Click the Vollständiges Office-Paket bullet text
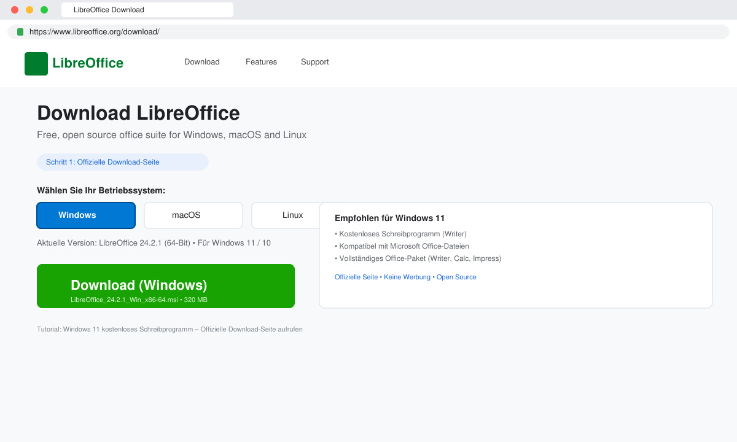The height and width of the screenshot is (442, 737). 418,258
